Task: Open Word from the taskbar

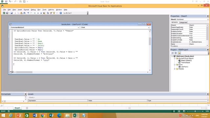Action: click(x=35, y=115)
